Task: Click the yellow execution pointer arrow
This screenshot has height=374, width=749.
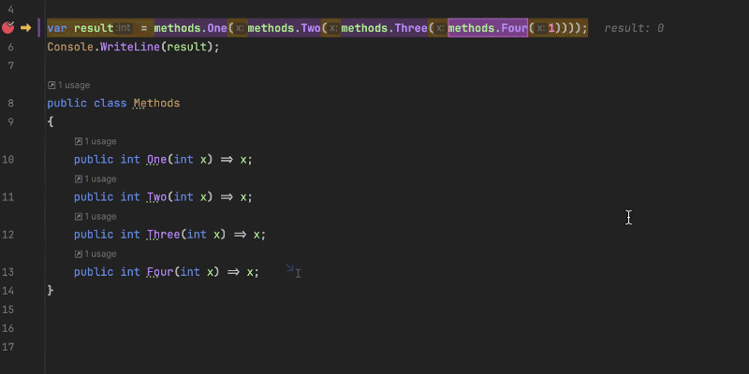Action: 26,28
